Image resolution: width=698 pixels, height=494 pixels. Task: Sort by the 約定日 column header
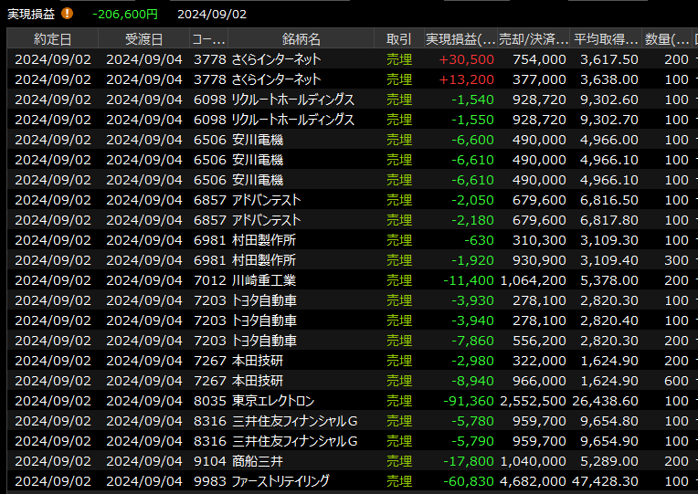tap(52, 39)
